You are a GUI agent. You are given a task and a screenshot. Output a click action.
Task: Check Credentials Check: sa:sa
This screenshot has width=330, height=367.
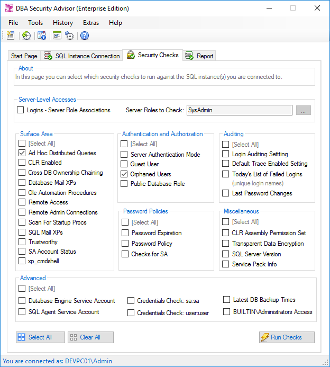coord(131,300)
